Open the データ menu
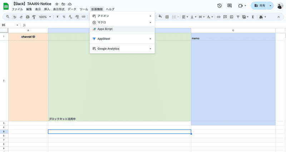Image resolution: width=286 pixels, height=152 pixels. 72,9
